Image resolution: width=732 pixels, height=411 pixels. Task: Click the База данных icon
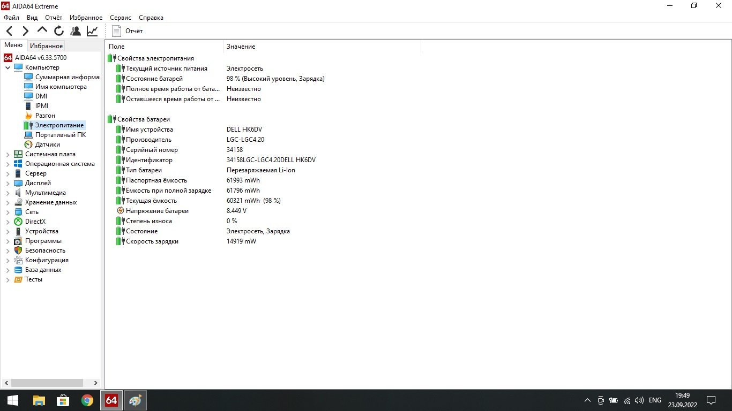point(18,270)
